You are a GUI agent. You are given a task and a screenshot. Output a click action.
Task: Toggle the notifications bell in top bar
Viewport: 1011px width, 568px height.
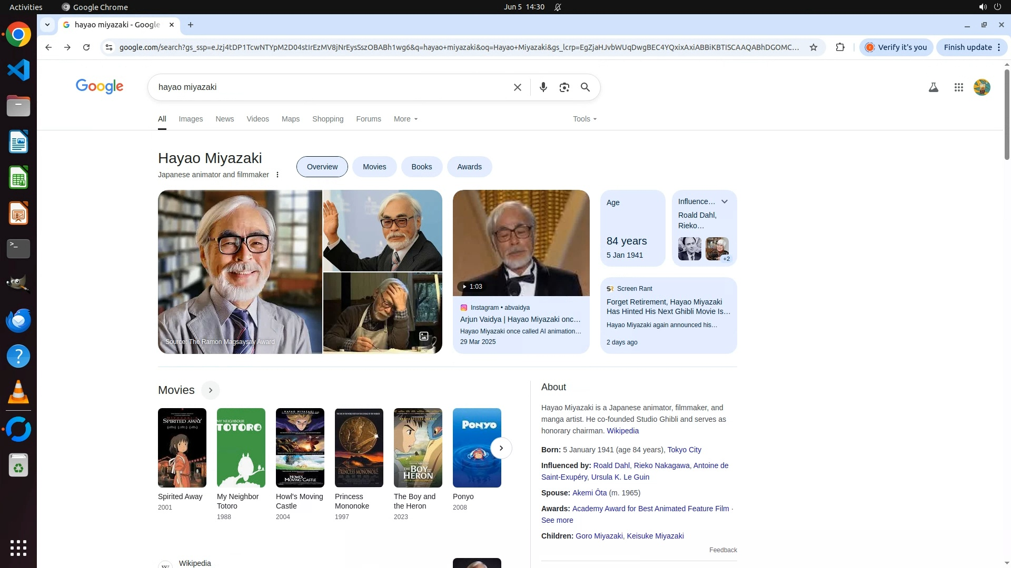558,7
